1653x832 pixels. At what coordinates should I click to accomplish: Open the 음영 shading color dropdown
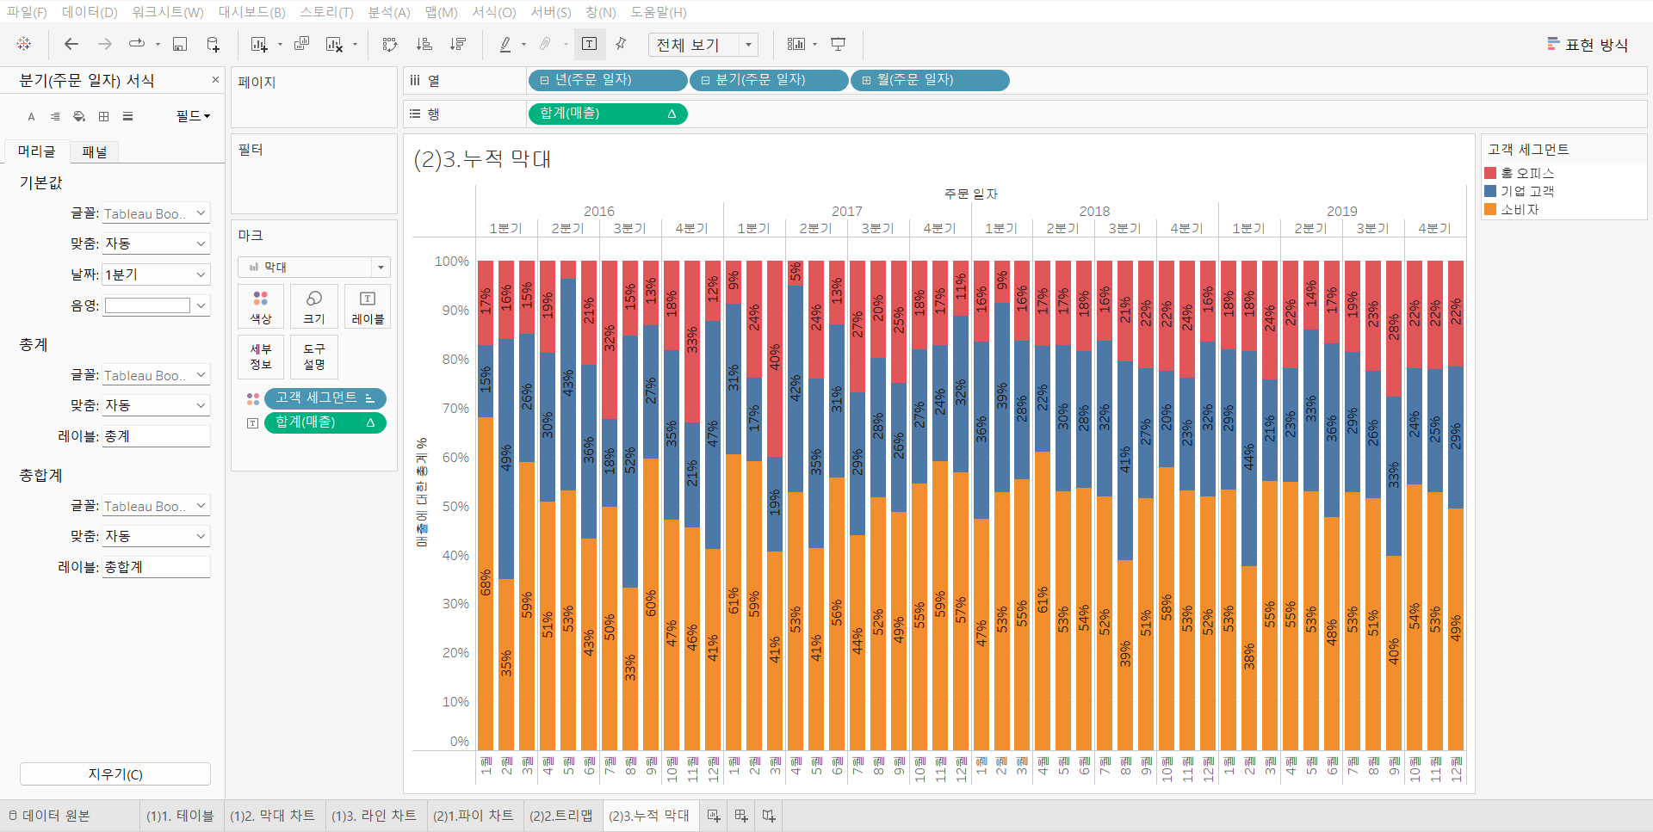[156, 305]
